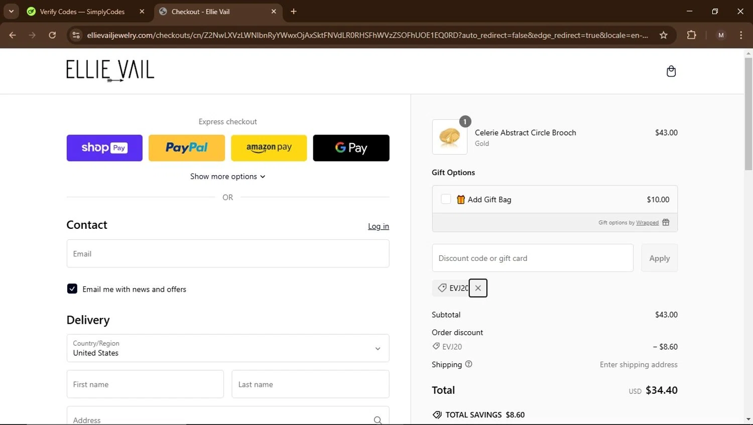Click the TOTAL SAVINGS $8.60 text

point(485,415)
